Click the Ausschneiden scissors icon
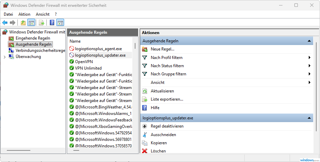The height and width of the screenshot is (162, 320). tap(145, 135)
